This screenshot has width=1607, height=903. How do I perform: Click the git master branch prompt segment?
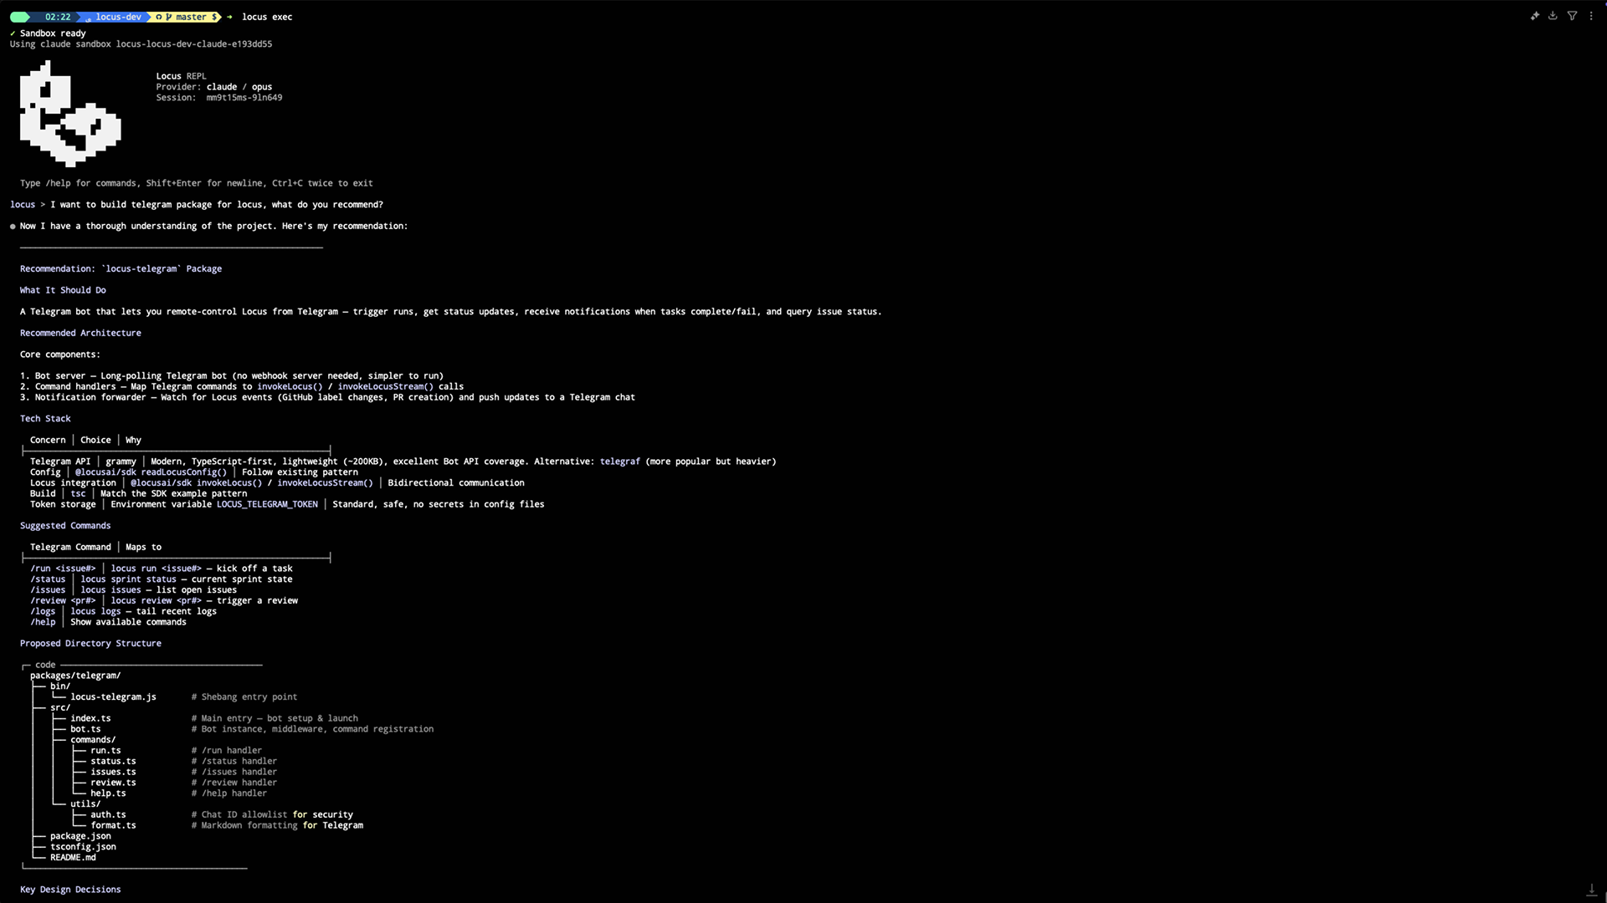(187, 17)
